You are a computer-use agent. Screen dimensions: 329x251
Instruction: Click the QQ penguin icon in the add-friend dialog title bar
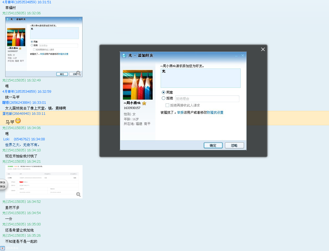click(x=124, y=55)
